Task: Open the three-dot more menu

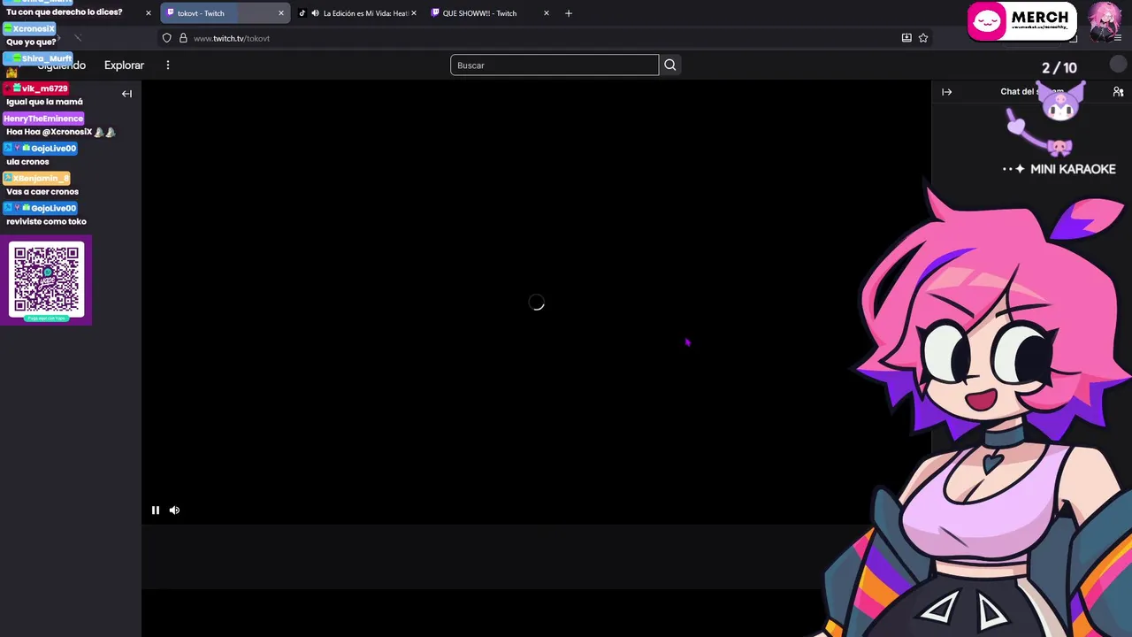Action: point(168,65)
